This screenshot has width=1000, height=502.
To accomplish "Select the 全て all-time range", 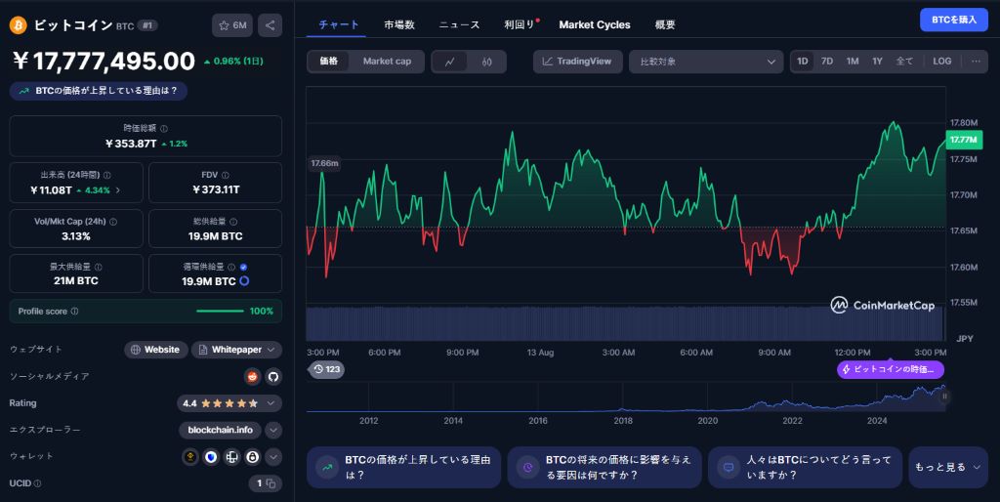I will point(904,62).
